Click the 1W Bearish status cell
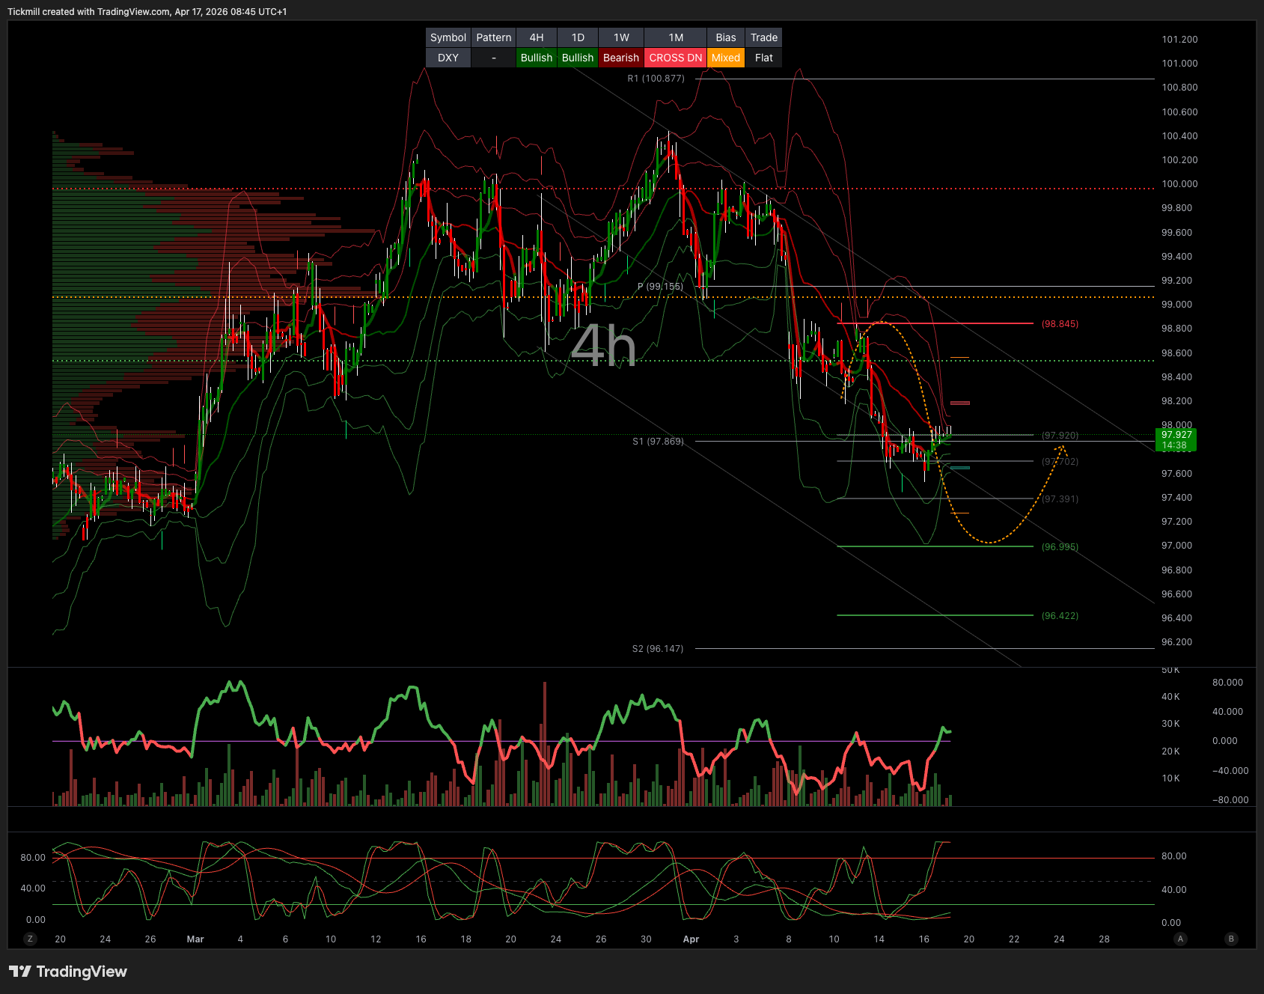Viewport: 1264px width, 994px height. point(620,58)
